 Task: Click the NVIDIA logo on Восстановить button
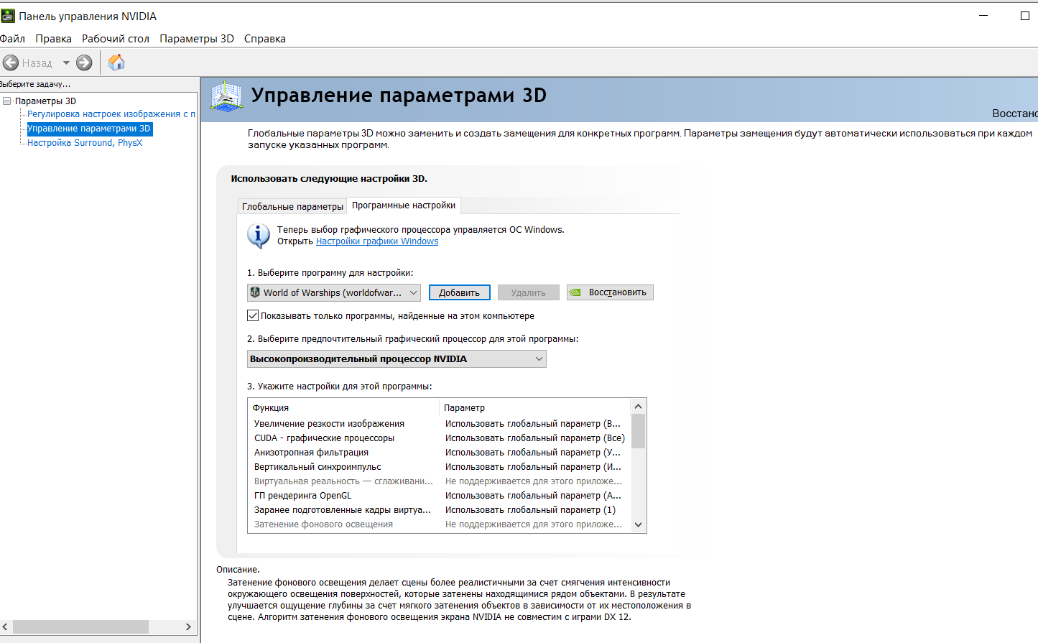tap(575, 292)
